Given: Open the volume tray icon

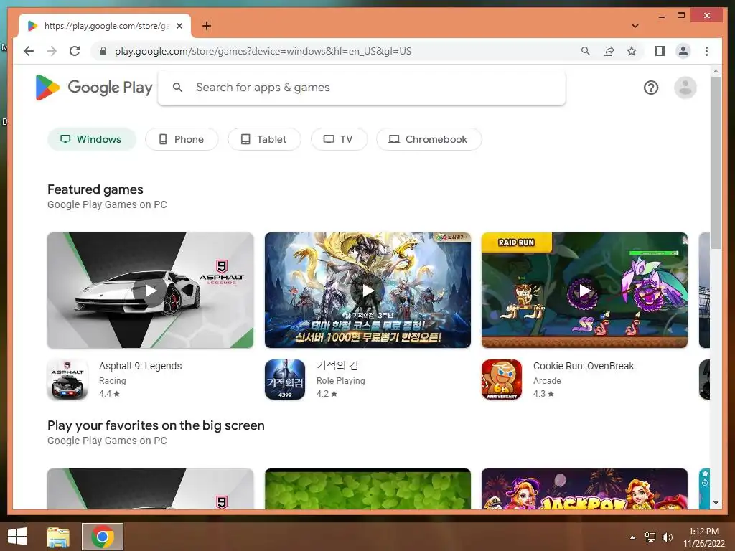Looking at the screenshot, I should click(667, 537).
